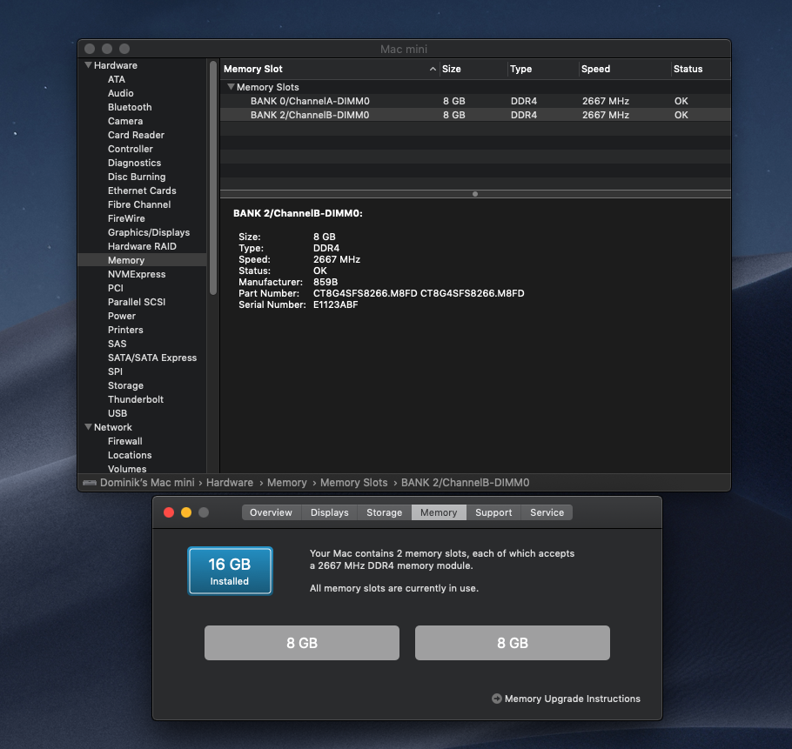This screenshot has height=749, width=792.
Task: Select Audio in the sidebar
Action: [x=121, y=93]
